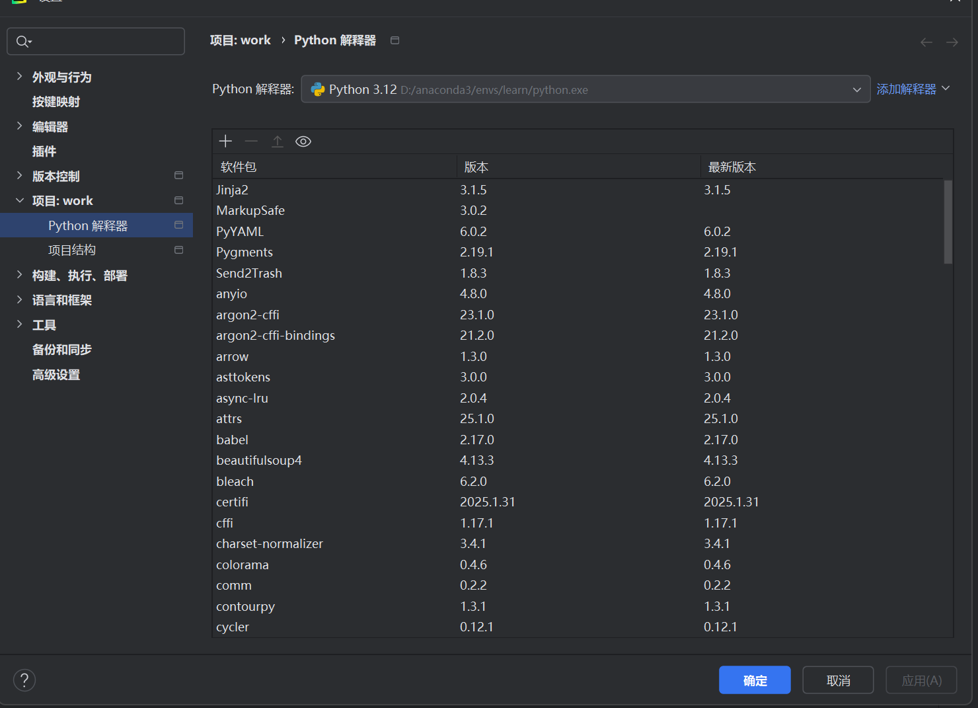This screenshot has width=978, height=708.
Task: Open the 添加解释器 dropdown
Action: click(914, 89)
